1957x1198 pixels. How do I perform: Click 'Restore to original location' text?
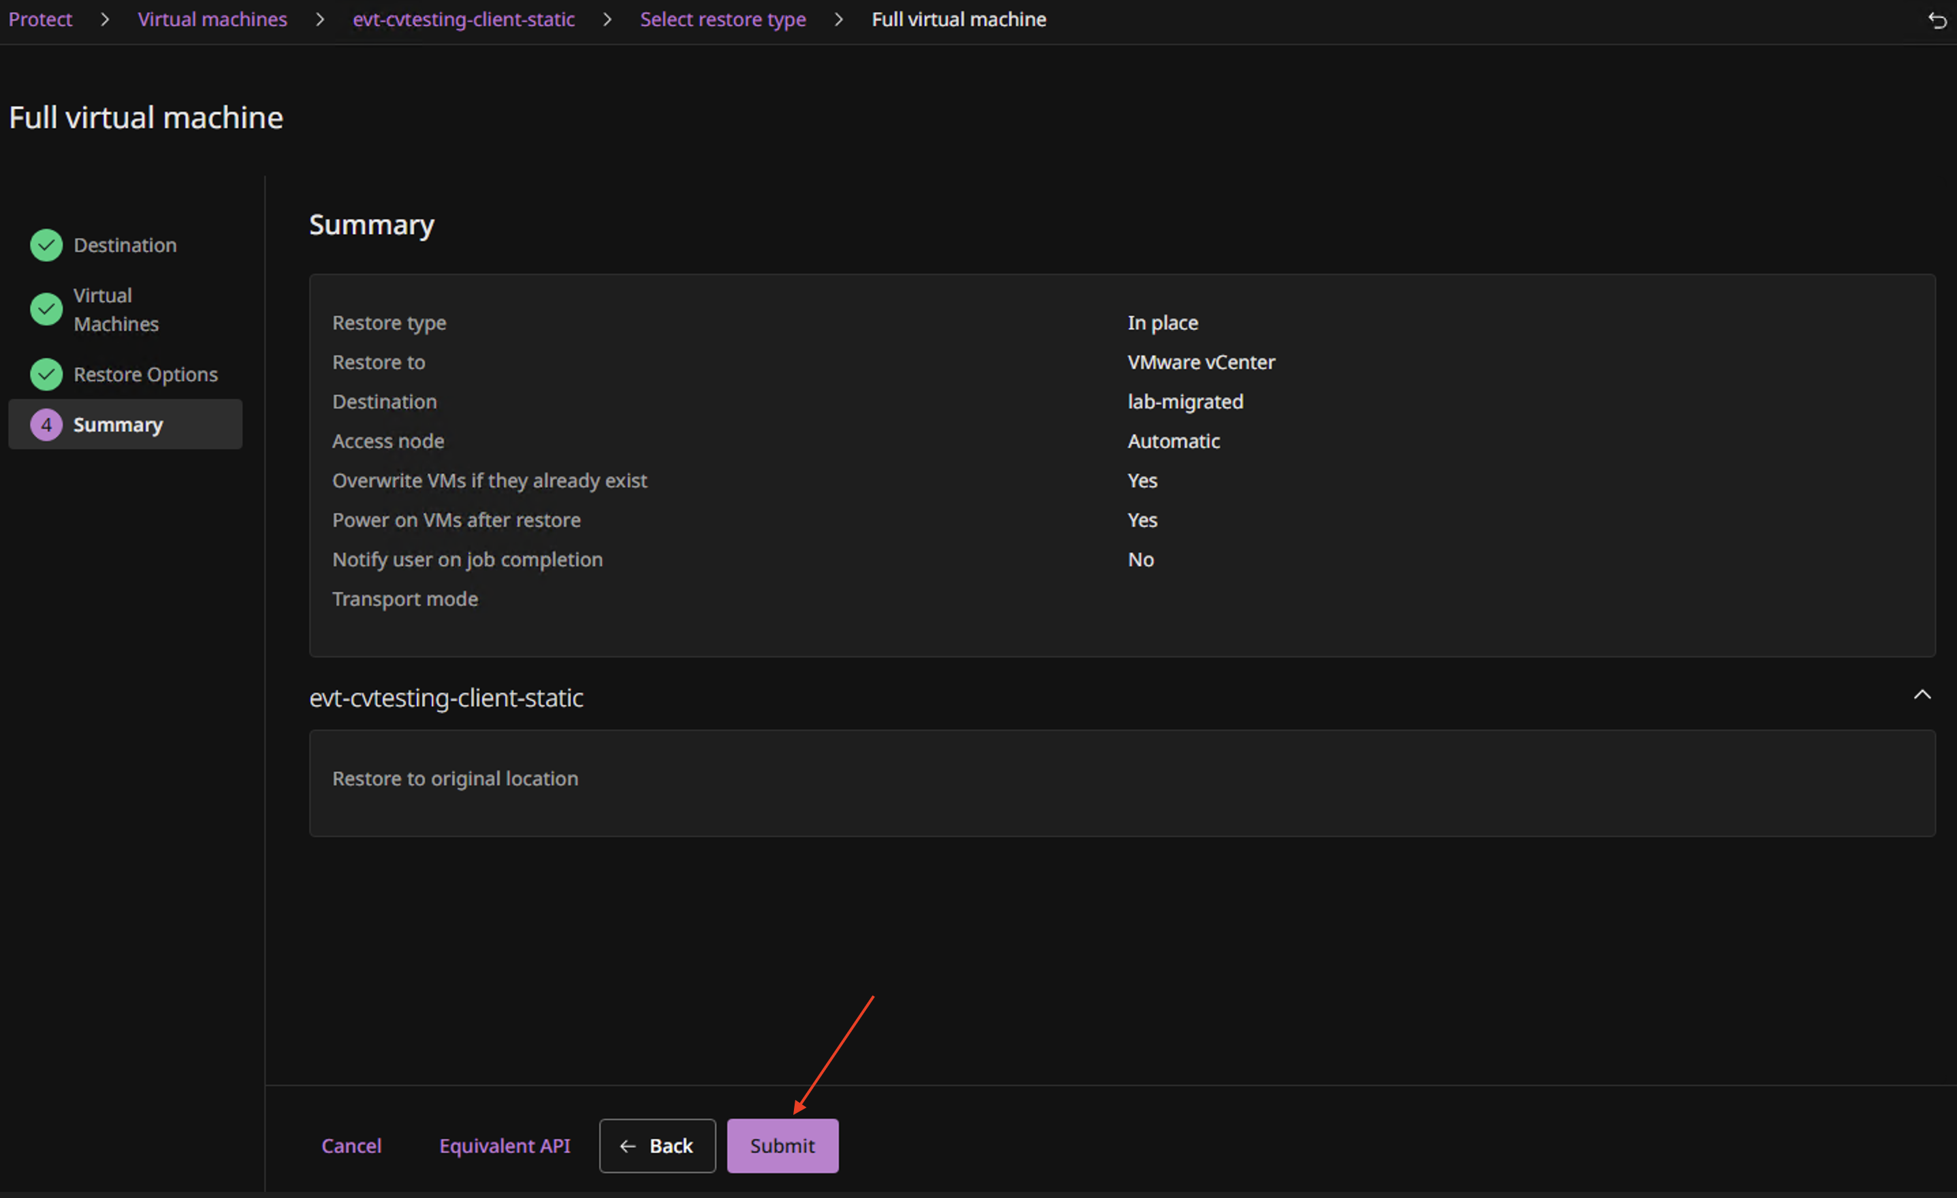[455, 779]
